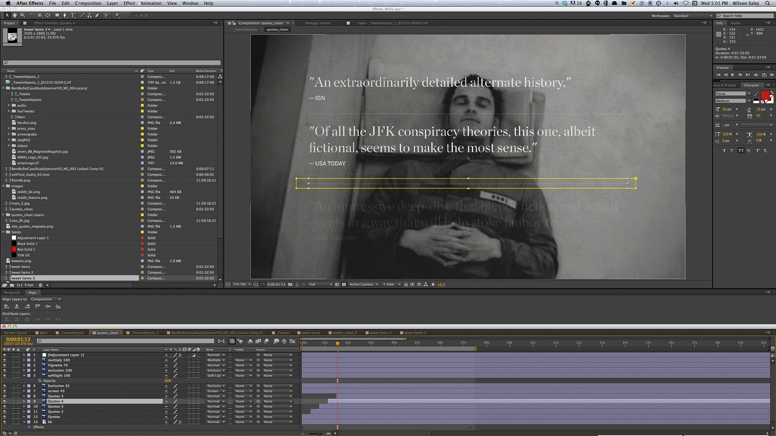Hide the Vignette 70 layer
Screen dimensions: 776x436
(5, 365)
